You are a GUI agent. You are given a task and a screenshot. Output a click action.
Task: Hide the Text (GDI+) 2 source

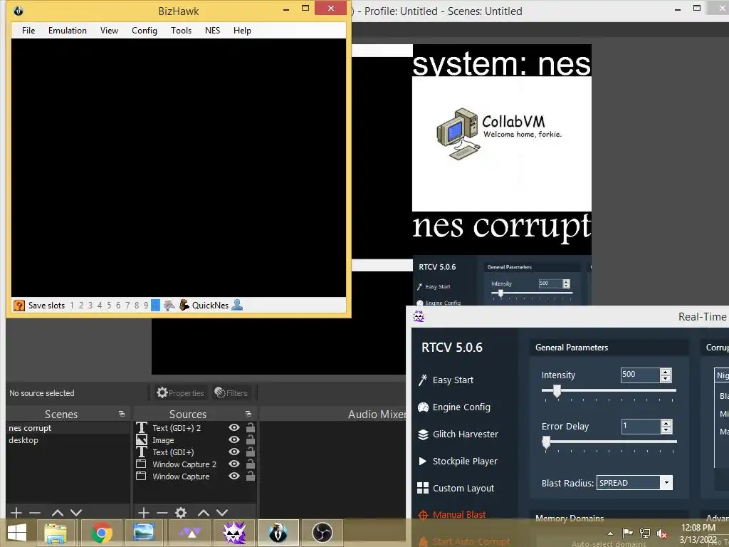pos(234,427)
